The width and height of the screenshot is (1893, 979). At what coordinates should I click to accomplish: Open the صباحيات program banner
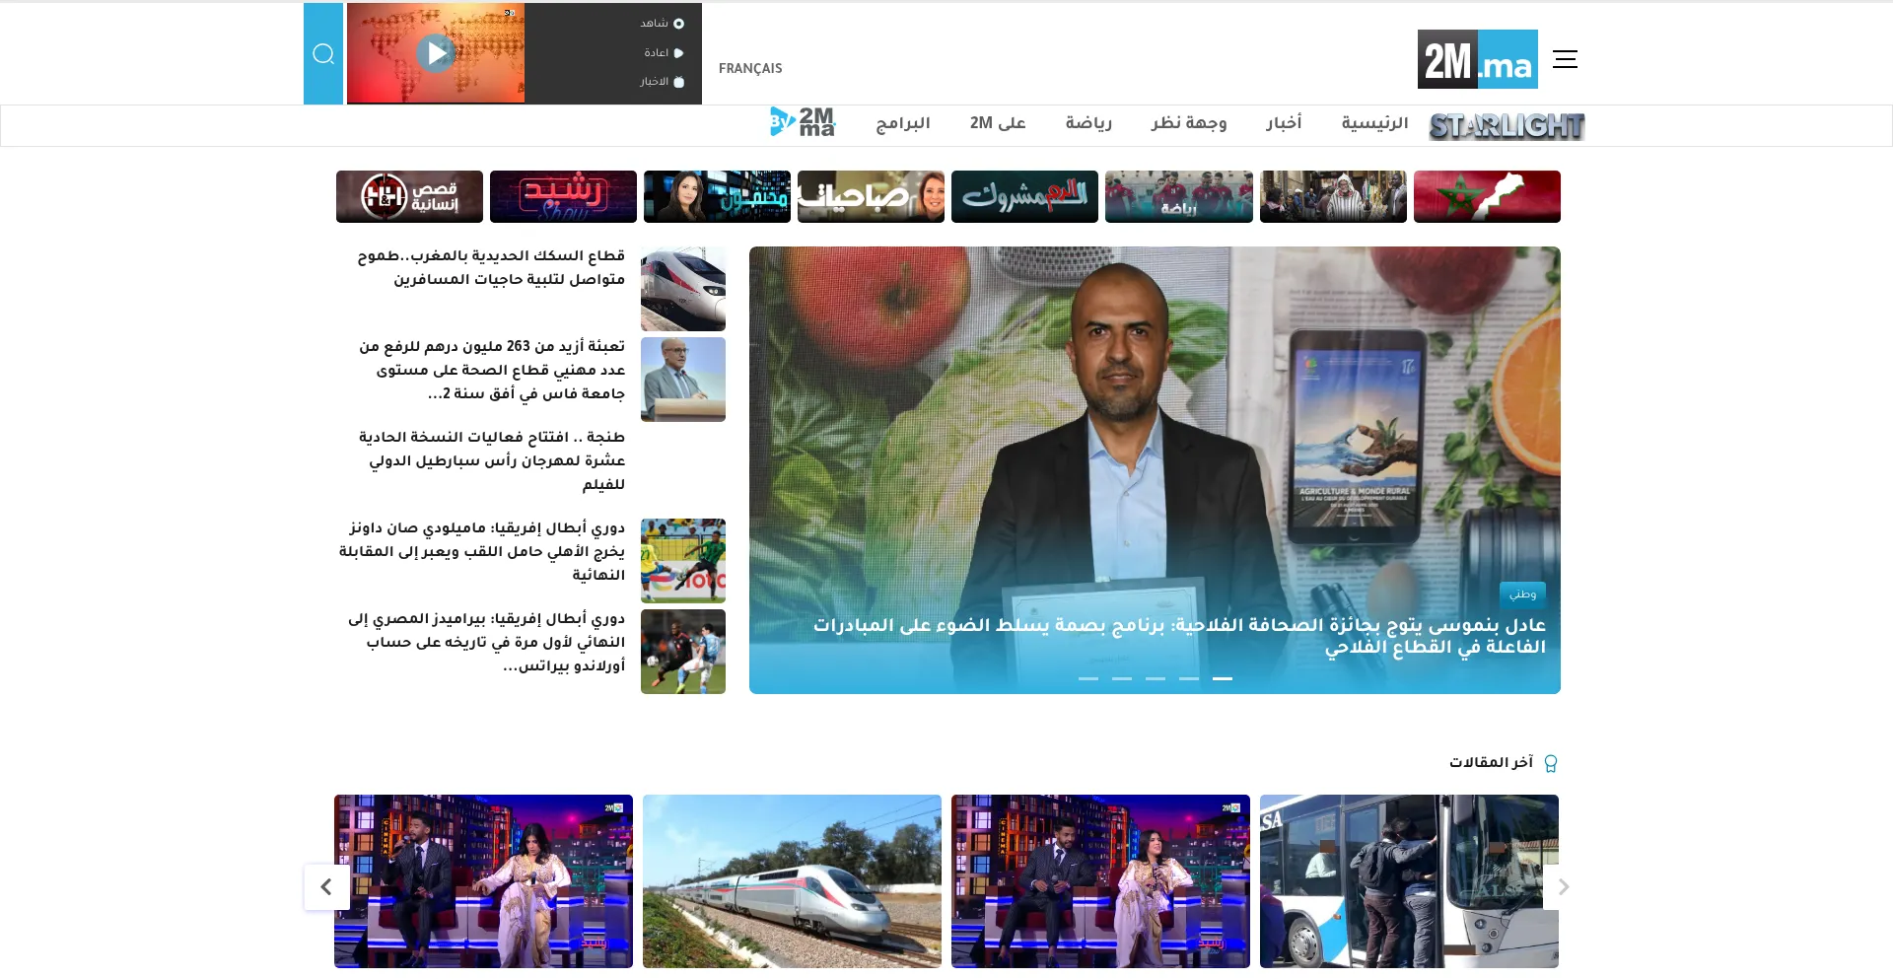[871, 196]
